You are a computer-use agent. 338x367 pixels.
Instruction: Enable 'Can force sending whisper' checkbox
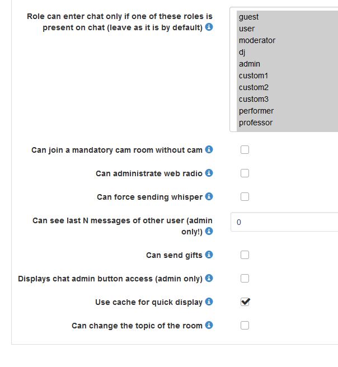(245, 196)
